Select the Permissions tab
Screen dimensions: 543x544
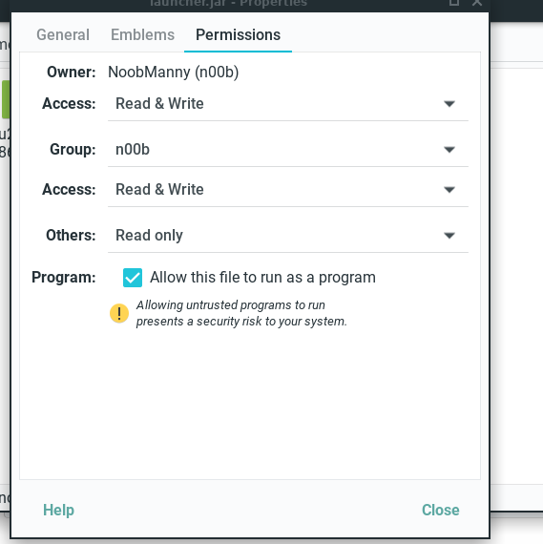coord(238,34)
